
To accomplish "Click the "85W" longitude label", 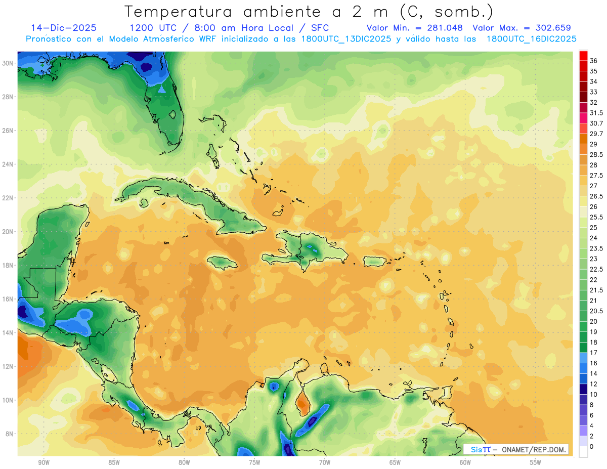I will 114,462.
